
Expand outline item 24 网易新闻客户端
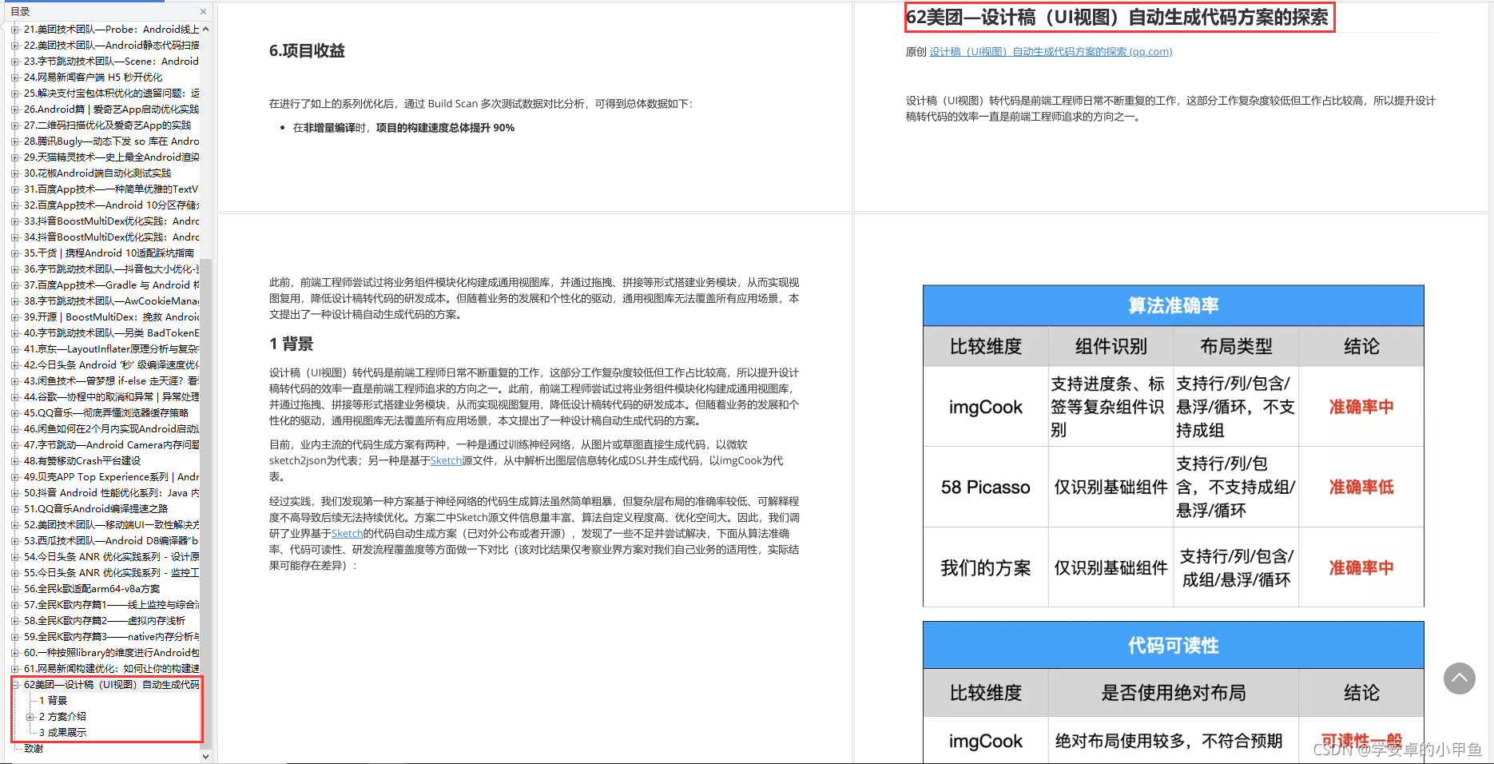(x=14, y=78)
